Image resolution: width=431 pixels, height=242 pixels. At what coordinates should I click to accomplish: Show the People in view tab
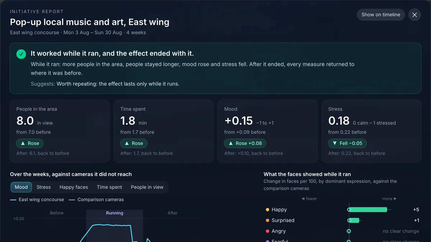(147, 187)
